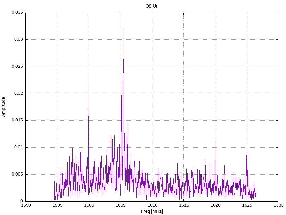
Task: Click y-axis value 0.015
Action: point(17,120)
